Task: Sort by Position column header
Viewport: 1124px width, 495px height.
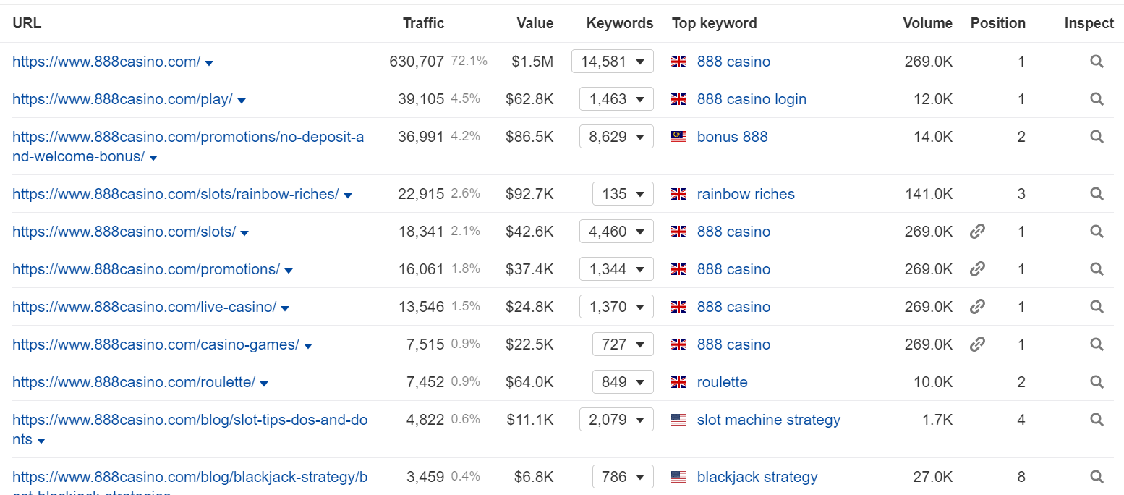Action: pyautogui.click(x=998, y=23)
